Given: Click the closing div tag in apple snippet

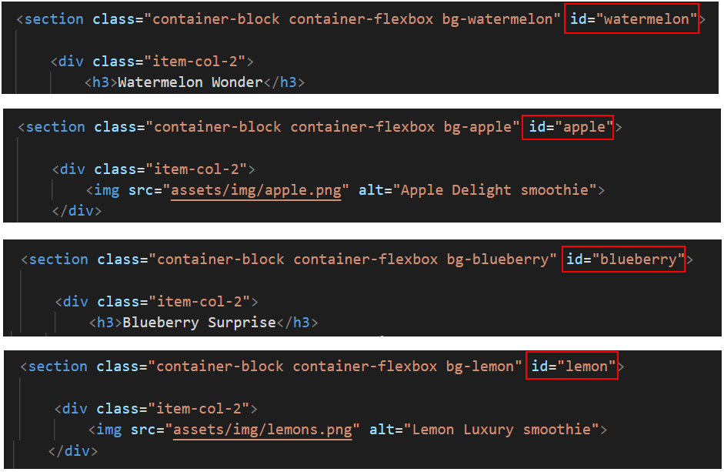Looking at the screenshot, I should [77, 211].
